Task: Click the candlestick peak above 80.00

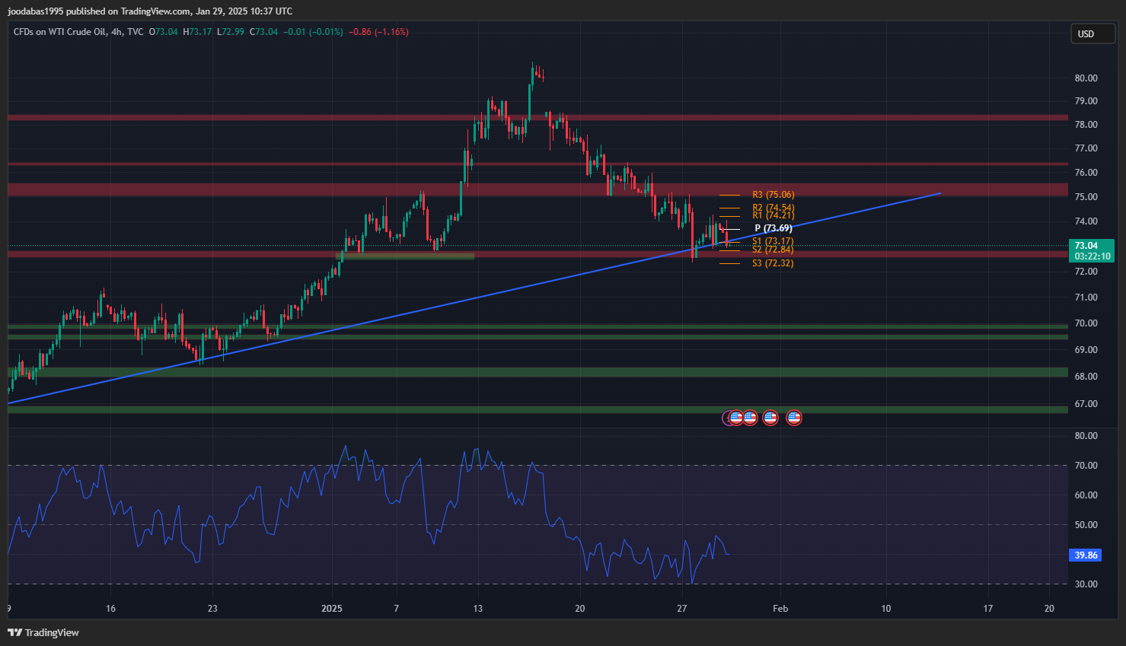Action: (x=534, y=68)
